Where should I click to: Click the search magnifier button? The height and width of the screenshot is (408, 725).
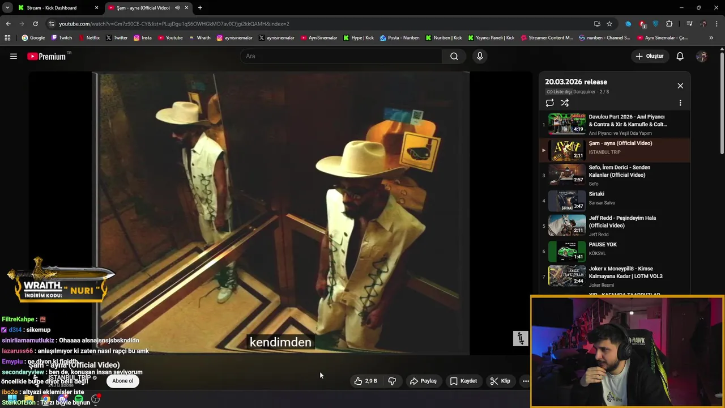click(x=454, y=56)
